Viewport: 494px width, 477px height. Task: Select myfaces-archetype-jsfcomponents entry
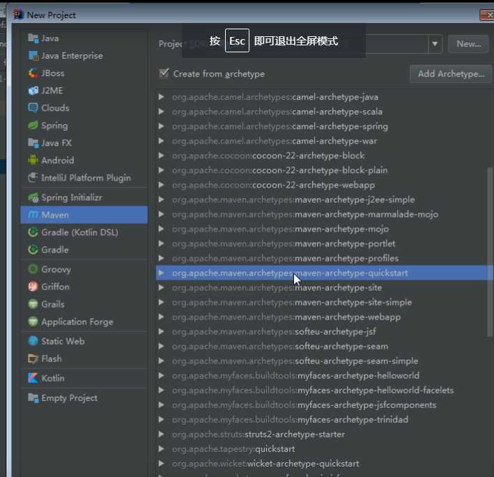tap(304, 404)
